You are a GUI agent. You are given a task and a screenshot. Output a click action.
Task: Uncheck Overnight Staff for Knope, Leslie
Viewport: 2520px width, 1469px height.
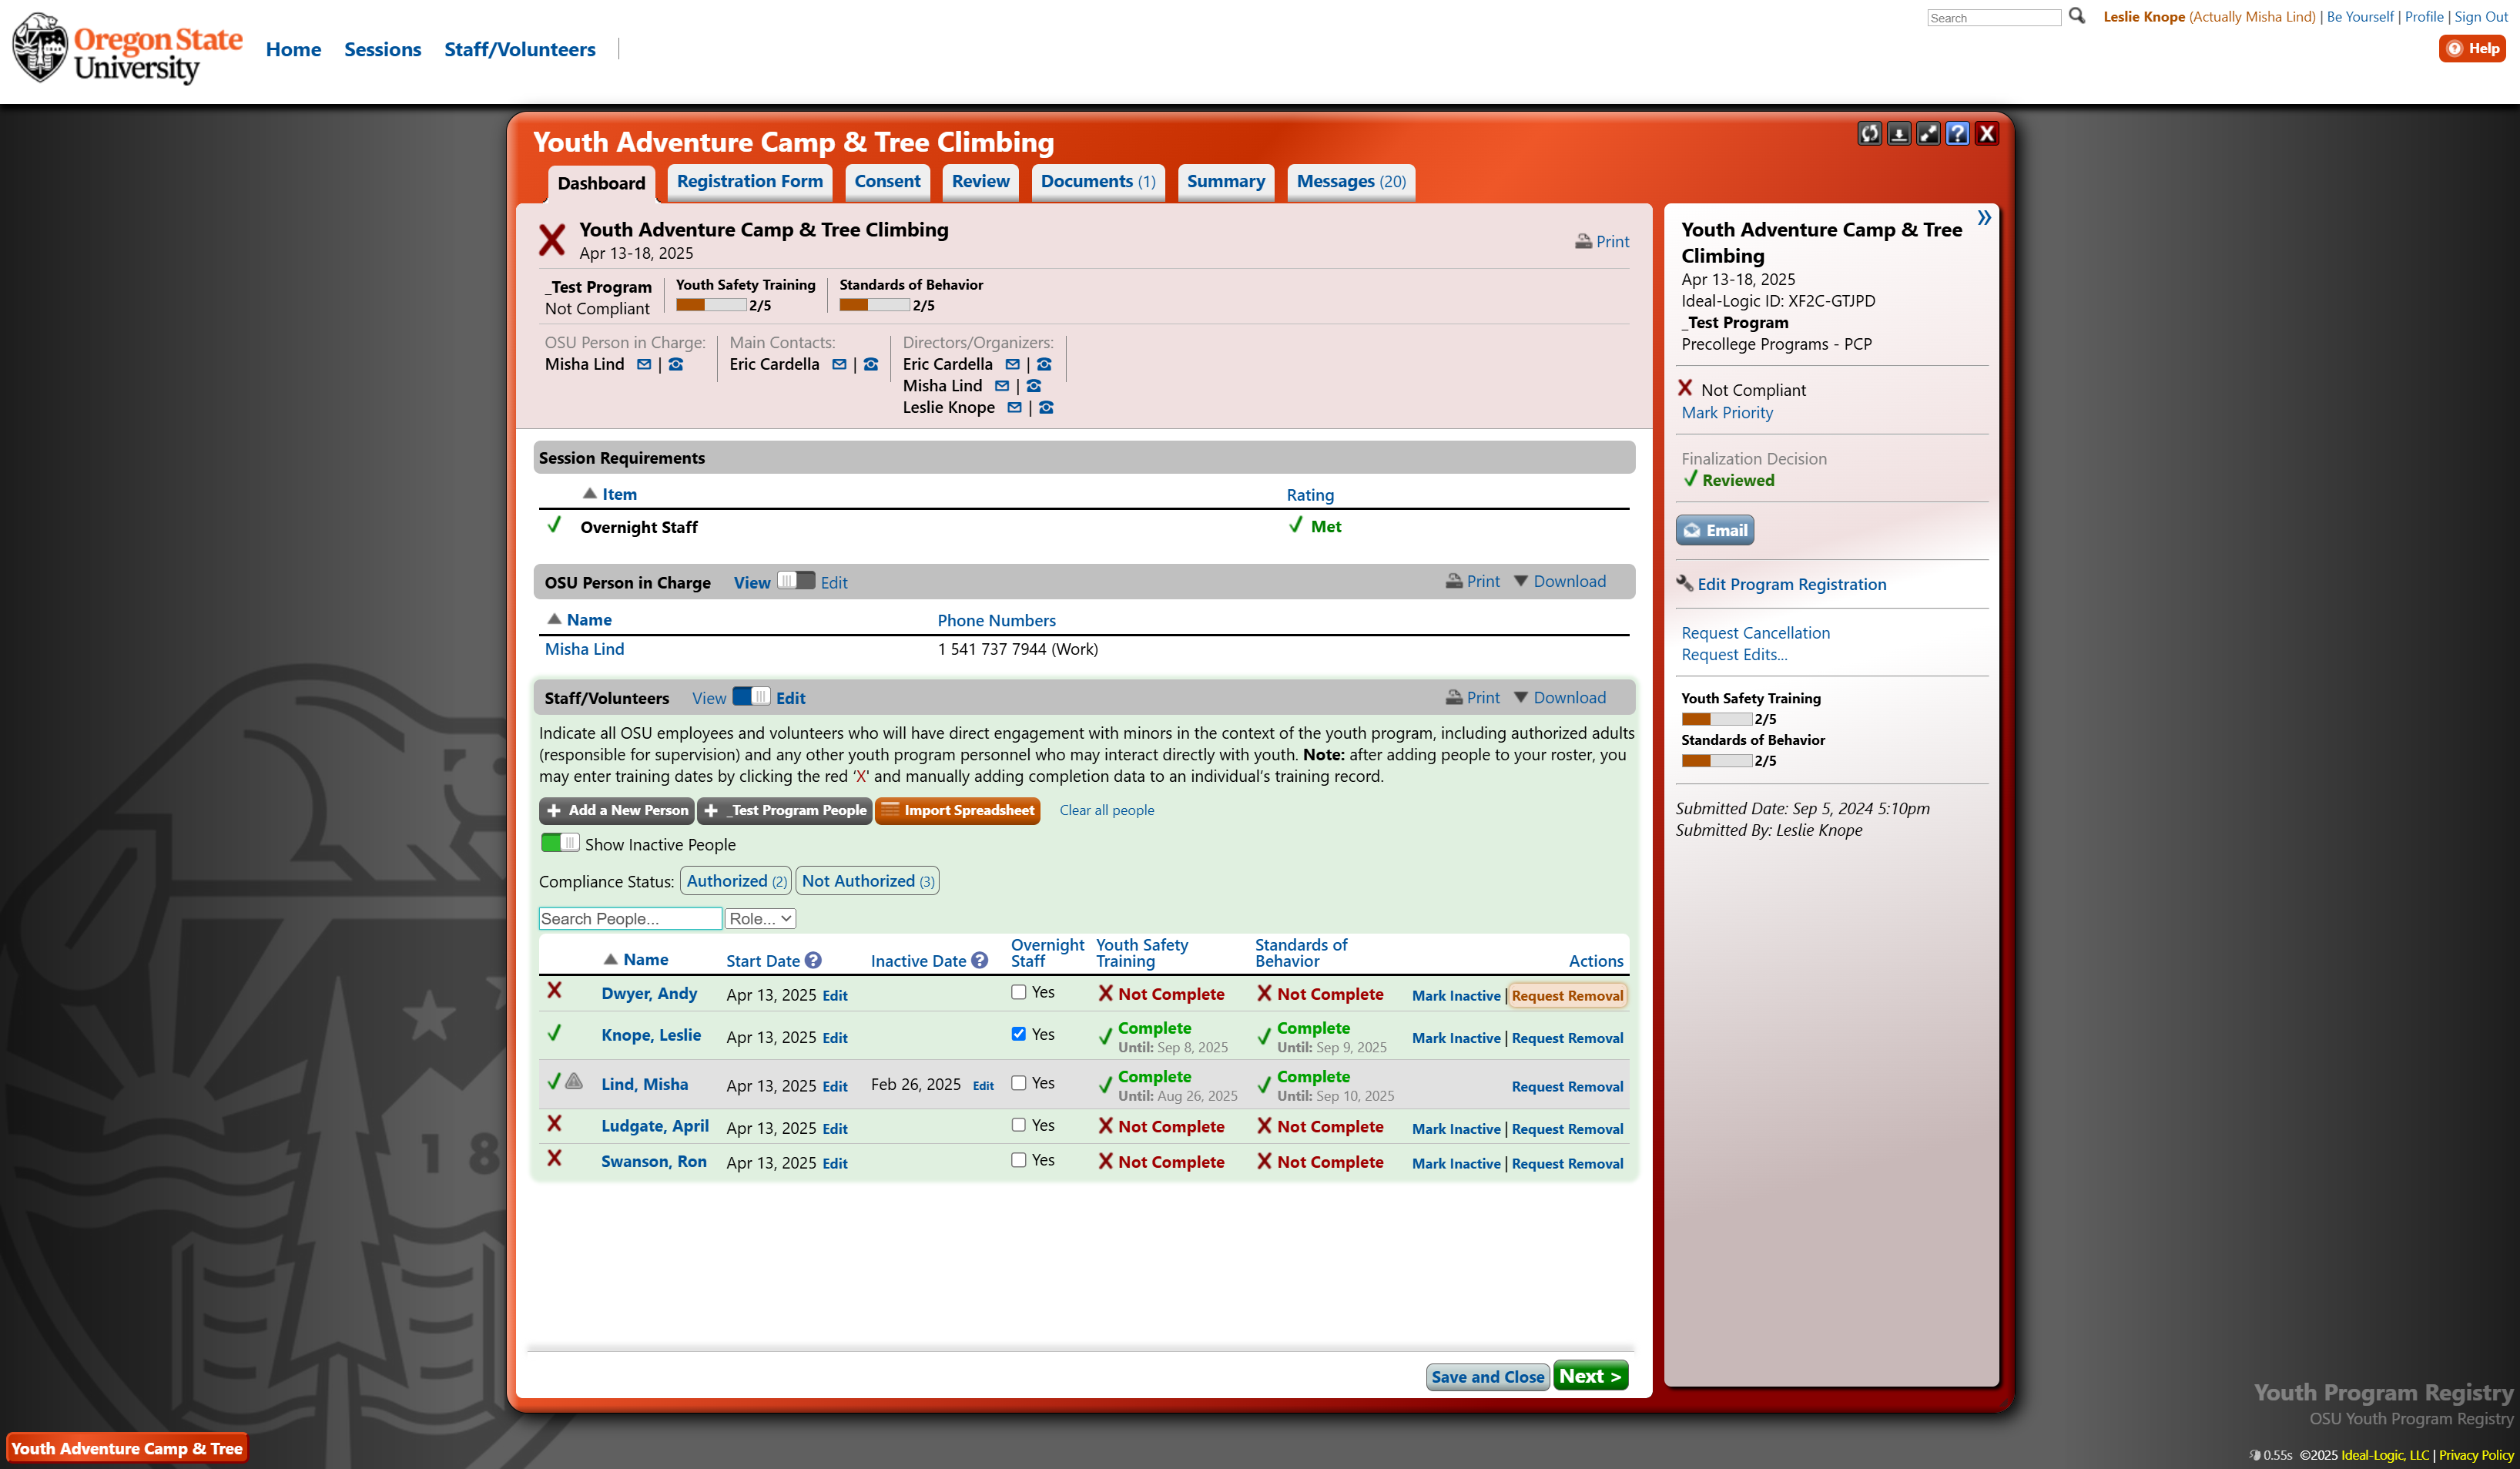point(1018,1034)
